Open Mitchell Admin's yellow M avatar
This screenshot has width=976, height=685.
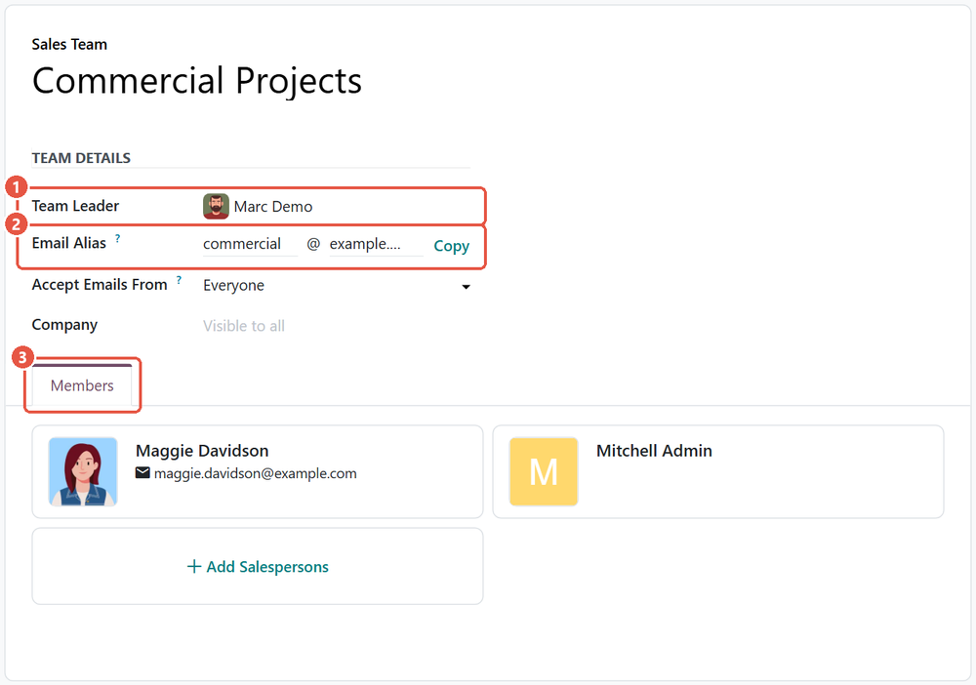[x=544, y=471]
